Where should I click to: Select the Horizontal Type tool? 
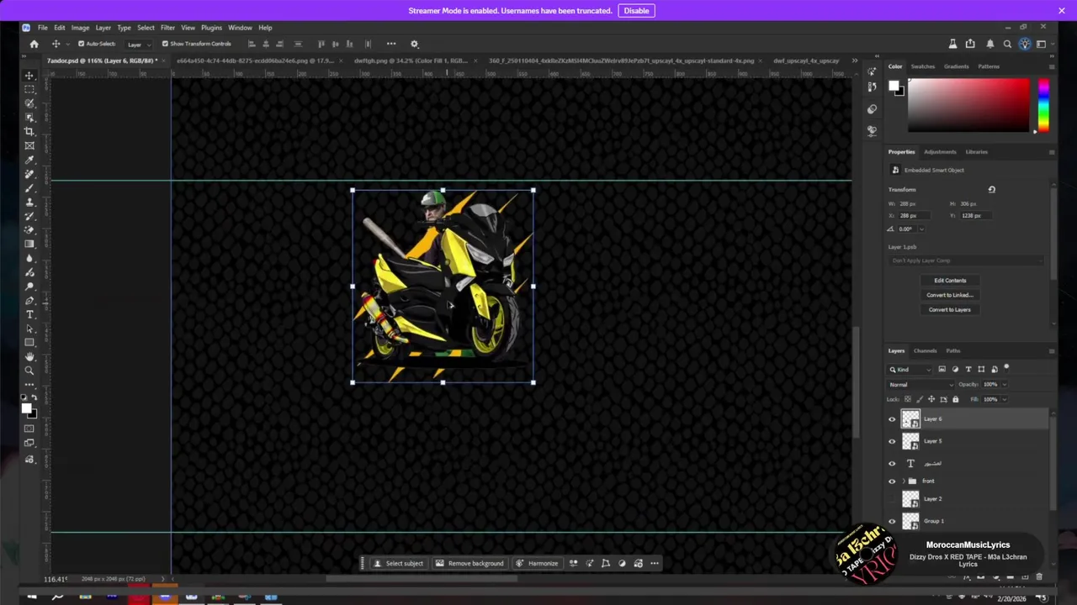point(29,314)
